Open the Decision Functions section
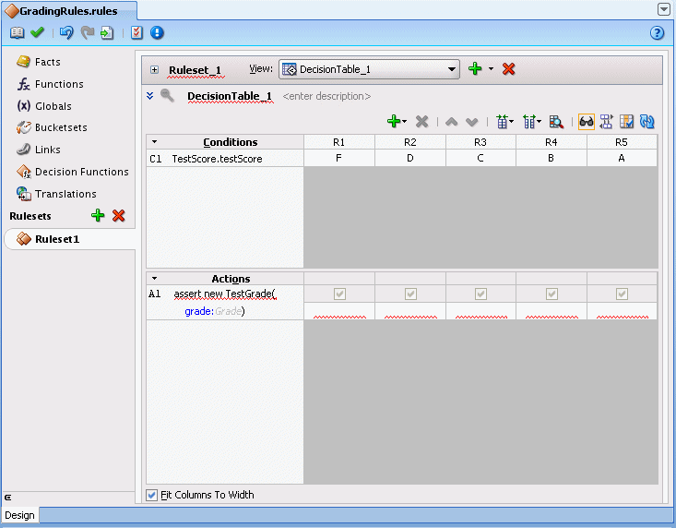Viewport: 676px width, 528px height. pyautogui.click(x=73, y=172)
